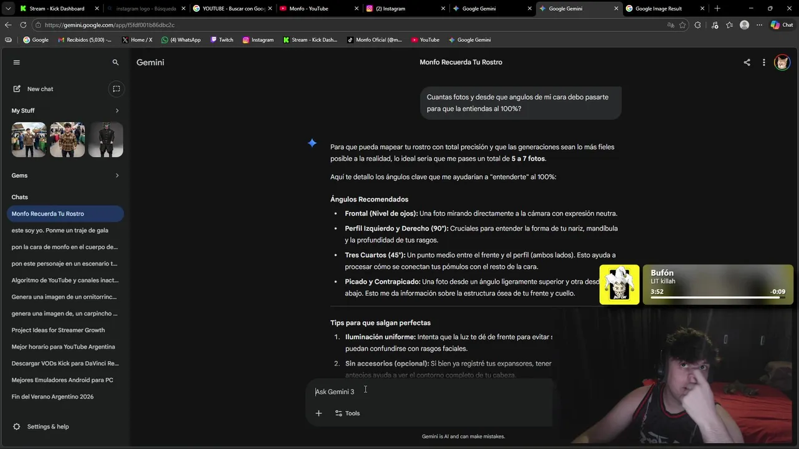Click the share conversation icon

click(x=747, y=62)
